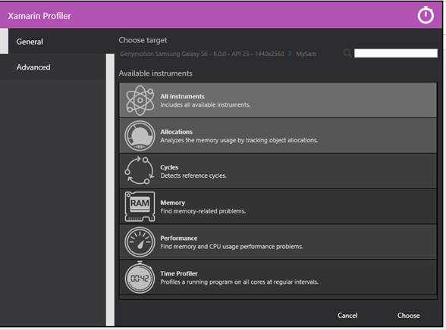This screenshot has width=446, height=330.
Task: Click the Cycles circular arrows icon
Action: point(140,171)
